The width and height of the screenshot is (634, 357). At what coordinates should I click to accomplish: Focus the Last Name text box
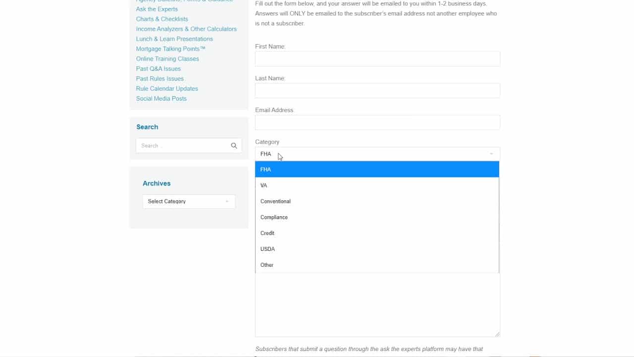pos(377,91)
